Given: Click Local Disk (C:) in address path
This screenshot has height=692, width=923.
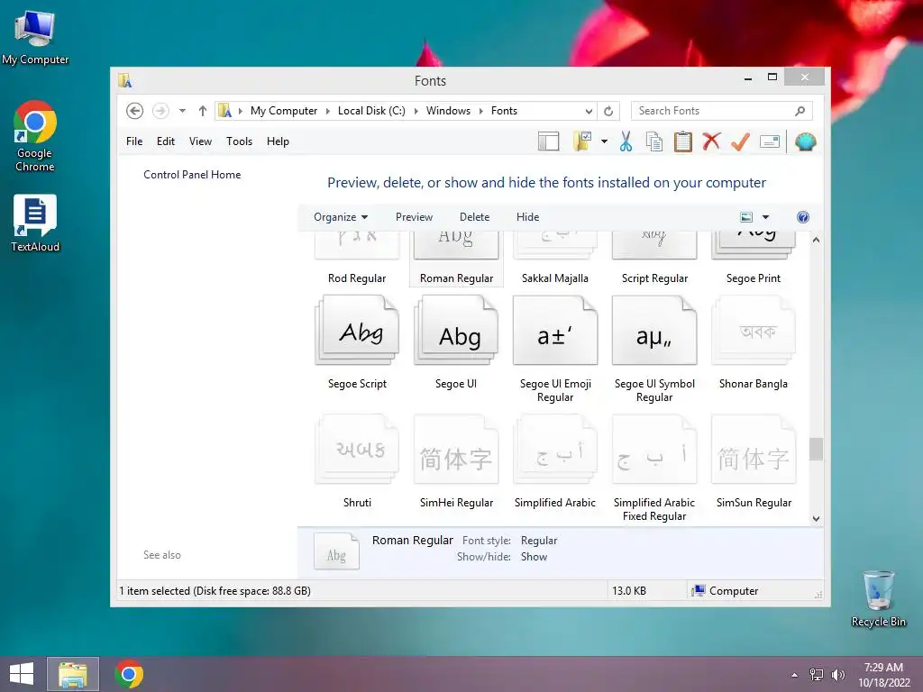Looking at the screenshot, I should [371, 111].
